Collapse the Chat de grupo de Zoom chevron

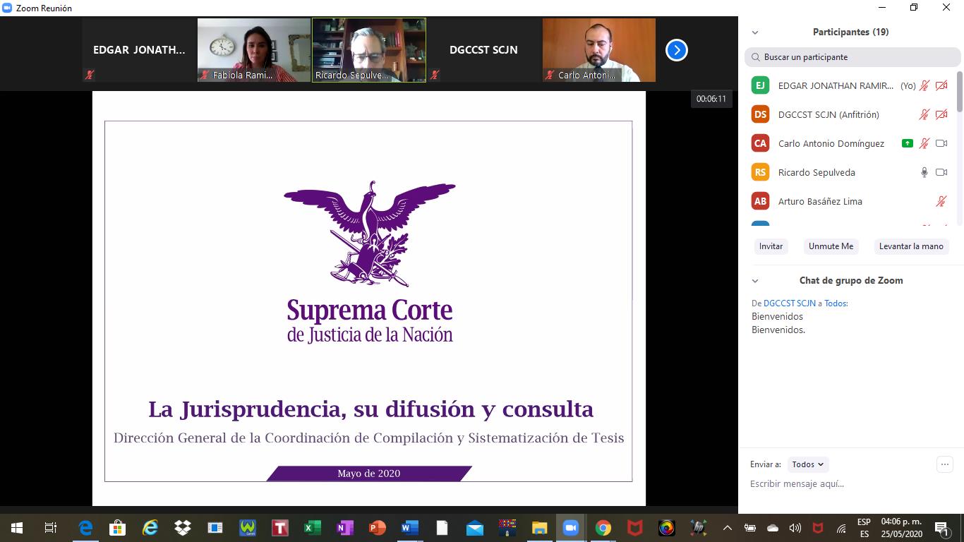[x=755, y=281]
